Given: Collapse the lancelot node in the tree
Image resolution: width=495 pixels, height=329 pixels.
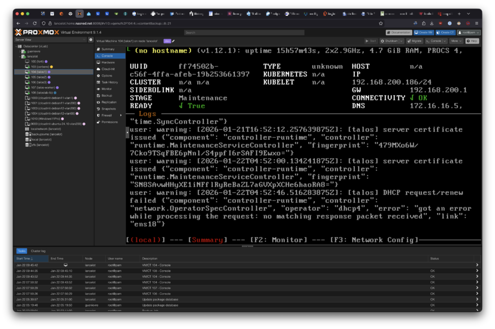Looking at the screenshot, I should [x=19, y=56].
